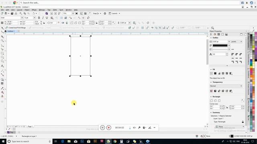The width and height of the screenshot is (257, 144).
Task: Toggle Underline text formatting
Action: click(47, 18)
